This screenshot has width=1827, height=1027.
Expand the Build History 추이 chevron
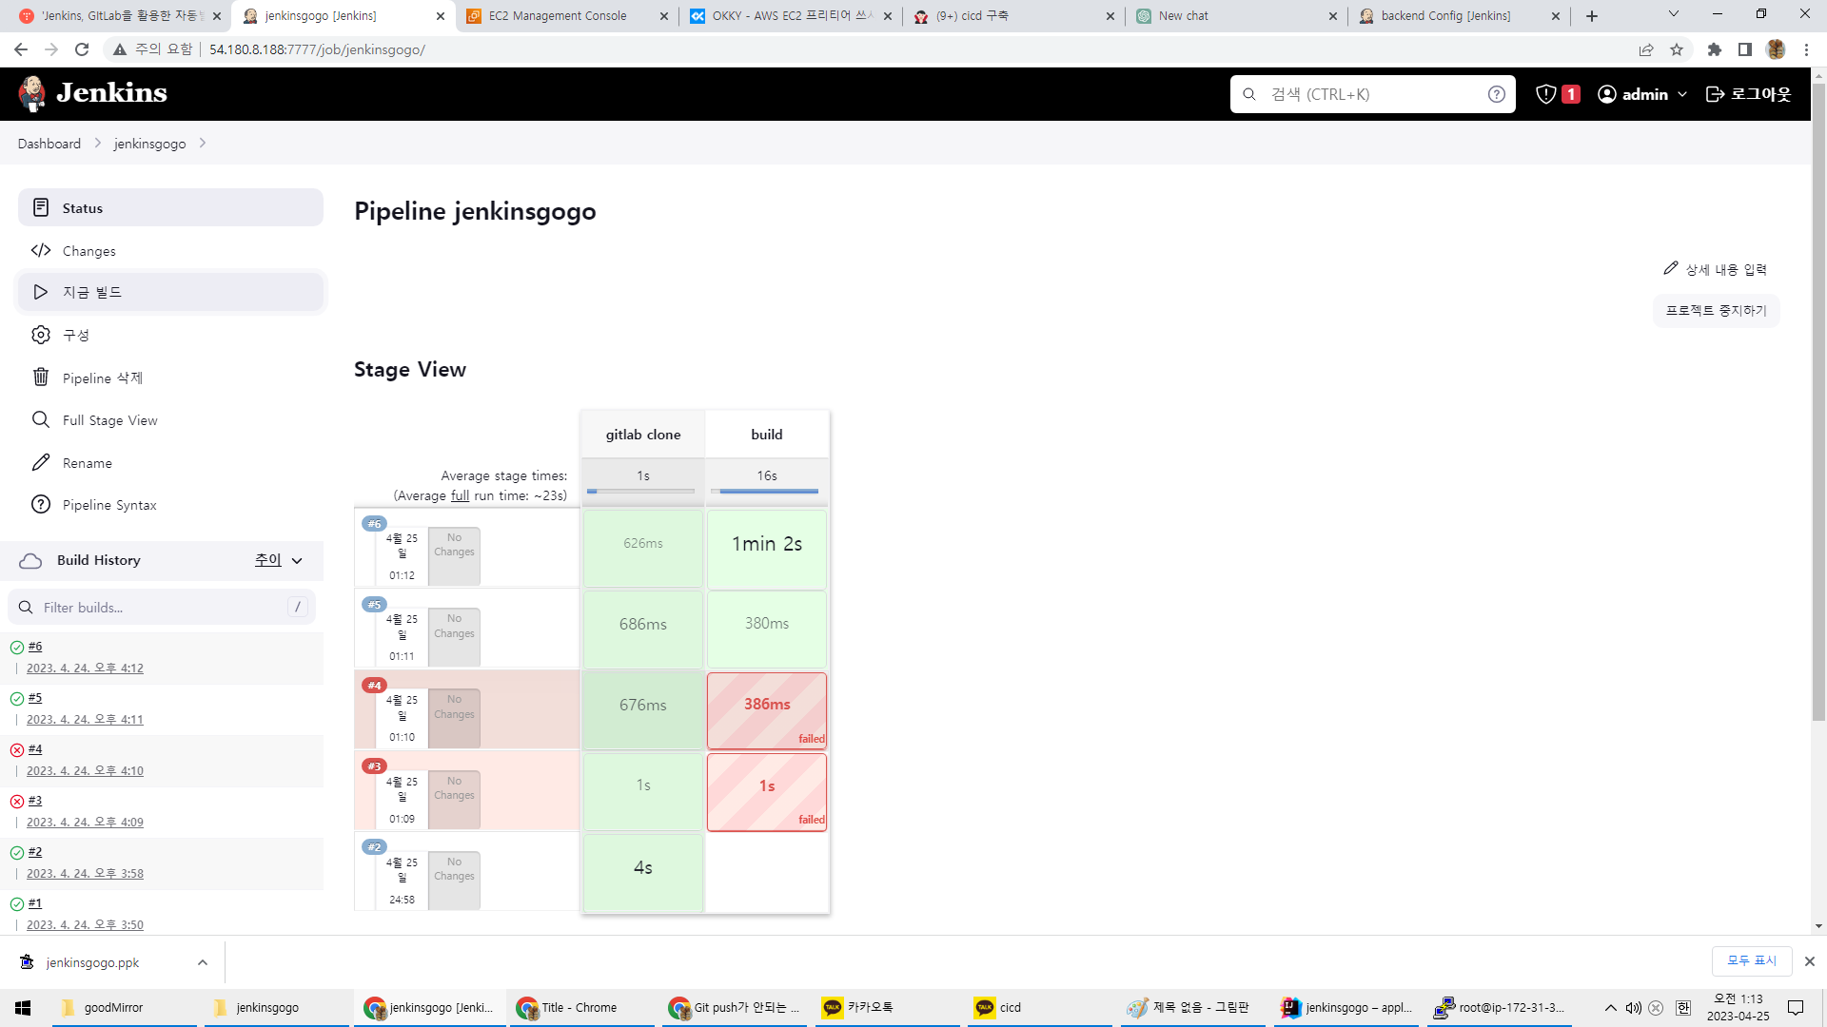point(297,561)
